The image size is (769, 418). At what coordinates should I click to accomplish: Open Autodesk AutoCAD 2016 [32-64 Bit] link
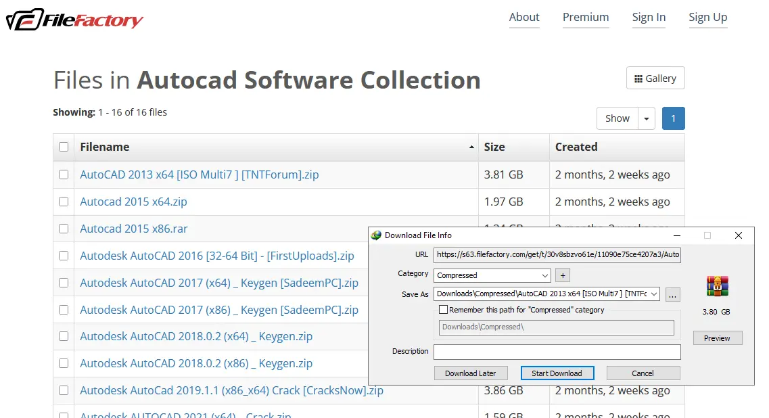point(217,256)
